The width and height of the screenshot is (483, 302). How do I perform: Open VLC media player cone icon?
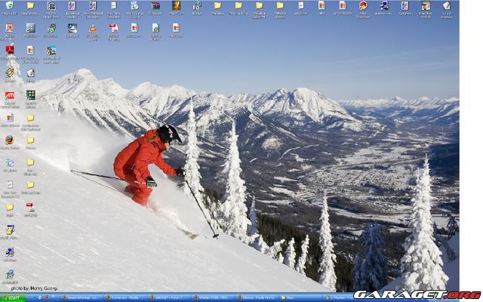pos(92,29)
